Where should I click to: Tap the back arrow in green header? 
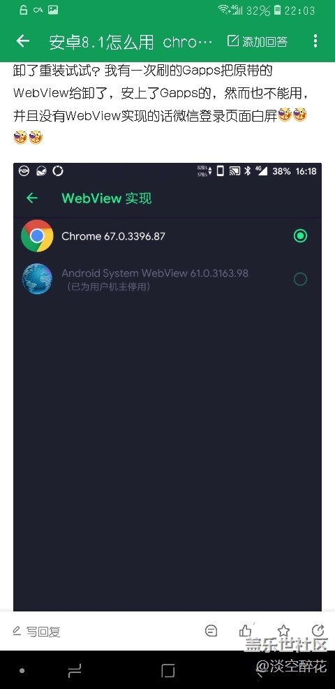tap(23, 41)
